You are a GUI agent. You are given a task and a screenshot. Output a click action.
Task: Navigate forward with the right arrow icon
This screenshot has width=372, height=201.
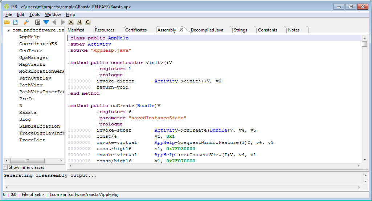coord(63,22)
